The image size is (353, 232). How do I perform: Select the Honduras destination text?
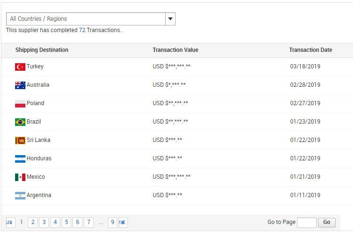[39, 158]
